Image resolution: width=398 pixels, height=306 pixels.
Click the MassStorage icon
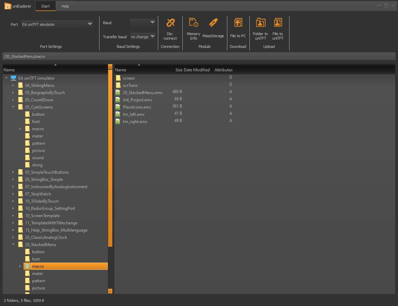tap(214, 23)
